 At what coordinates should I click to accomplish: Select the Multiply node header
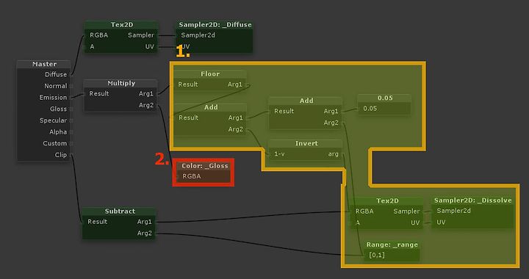point(120,83)
